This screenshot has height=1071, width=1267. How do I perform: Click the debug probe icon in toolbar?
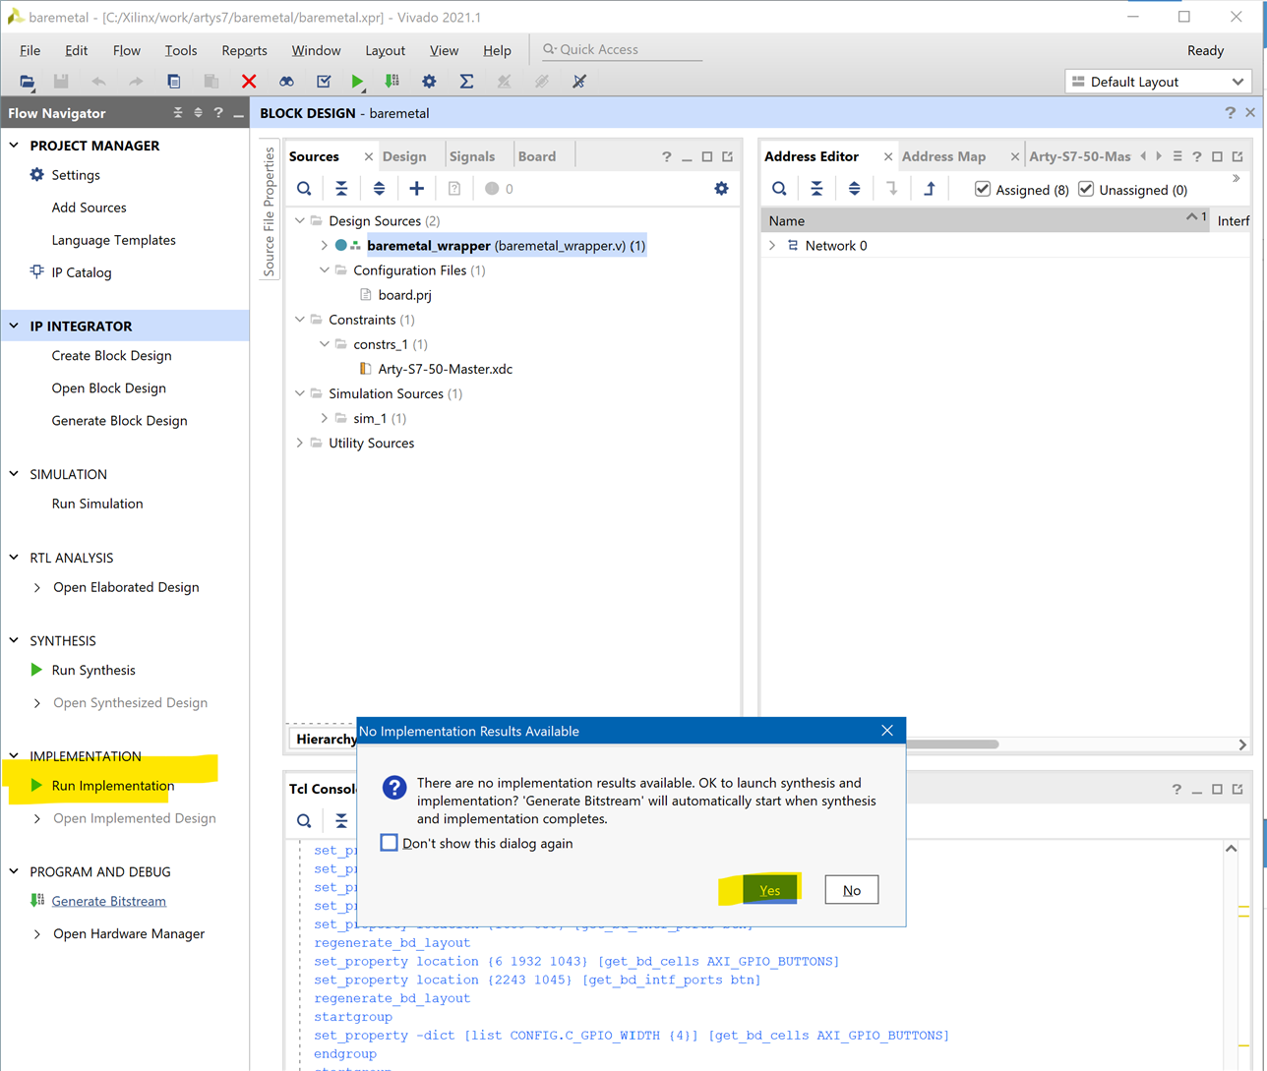[579, 82]
